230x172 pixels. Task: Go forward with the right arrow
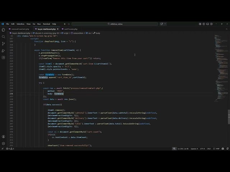coord(69,24)
